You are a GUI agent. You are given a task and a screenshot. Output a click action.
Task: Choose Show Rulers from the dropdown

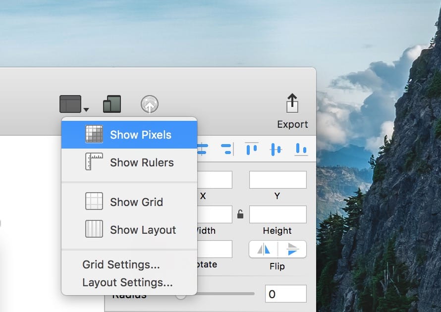pos(129,162)
